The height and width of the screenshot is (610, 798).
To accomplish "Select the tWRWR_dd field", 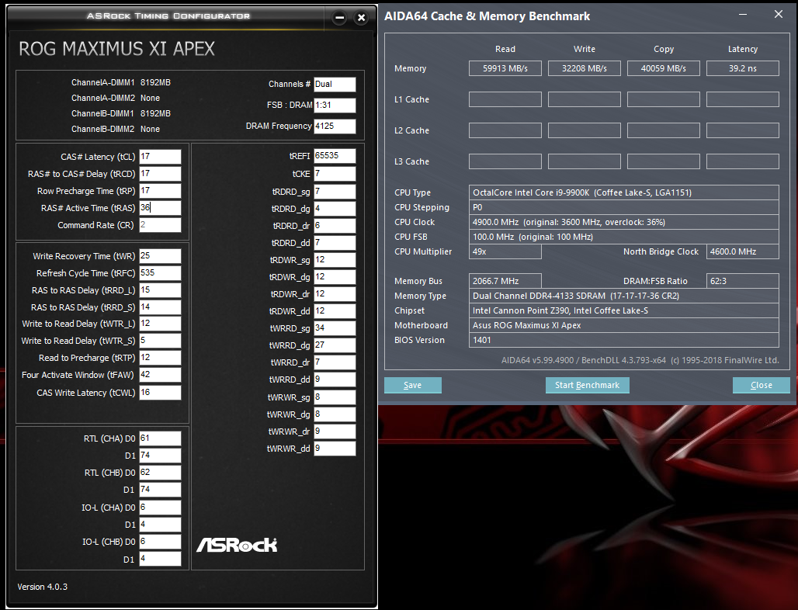I will coord(335,449).
